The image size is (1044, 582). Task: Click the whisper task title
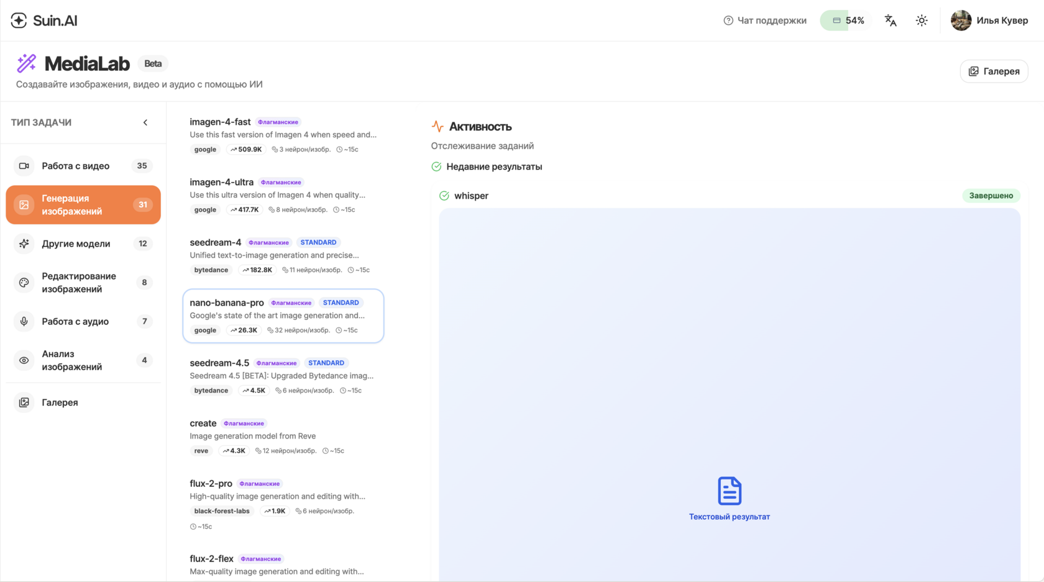pos(471,196)
